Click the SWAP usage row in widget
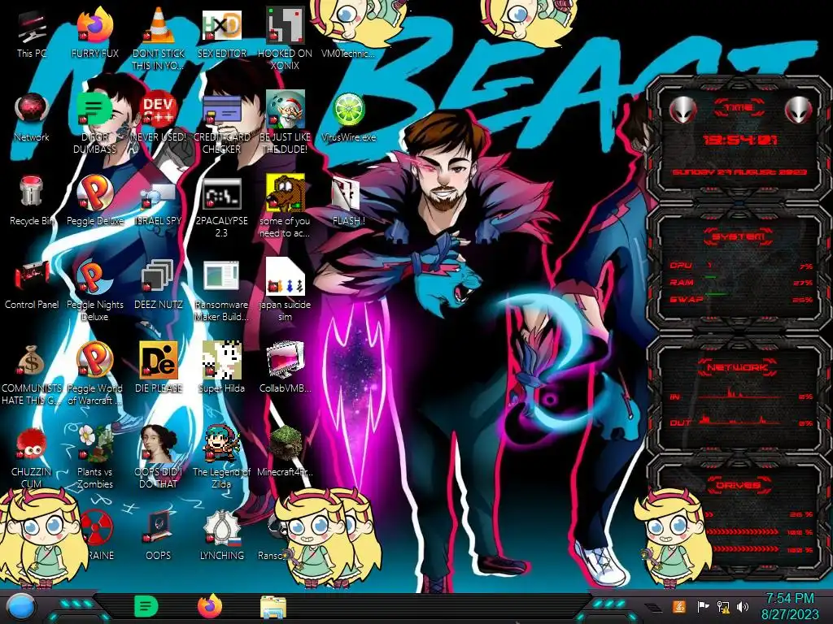This screenshot has height=624, width=833. click(x=741, y=299)
